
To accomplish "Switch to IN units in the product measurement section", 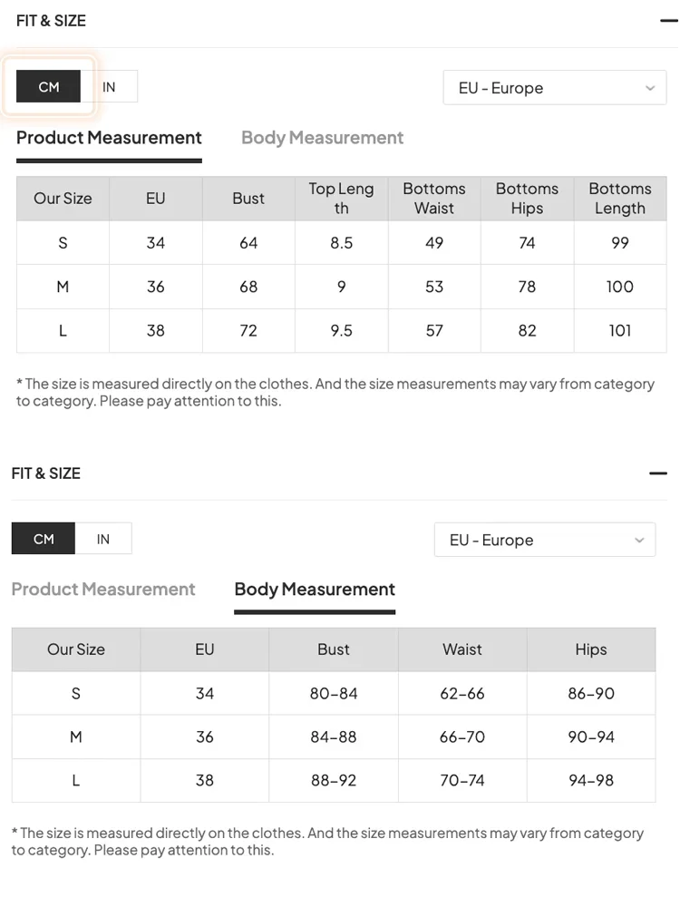I will point(109,87).
